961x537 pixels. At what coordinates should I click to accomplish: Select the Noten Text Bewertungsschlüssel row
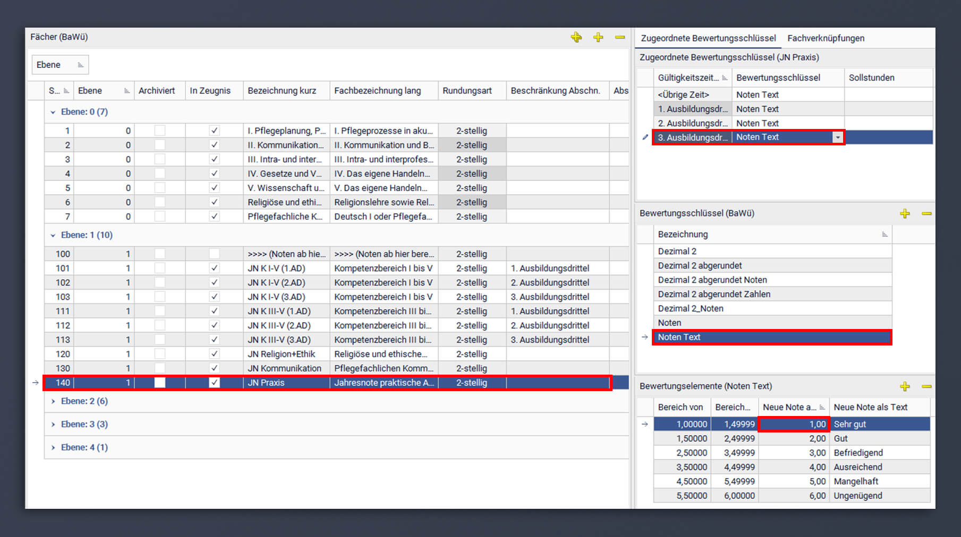click(772, 337)
